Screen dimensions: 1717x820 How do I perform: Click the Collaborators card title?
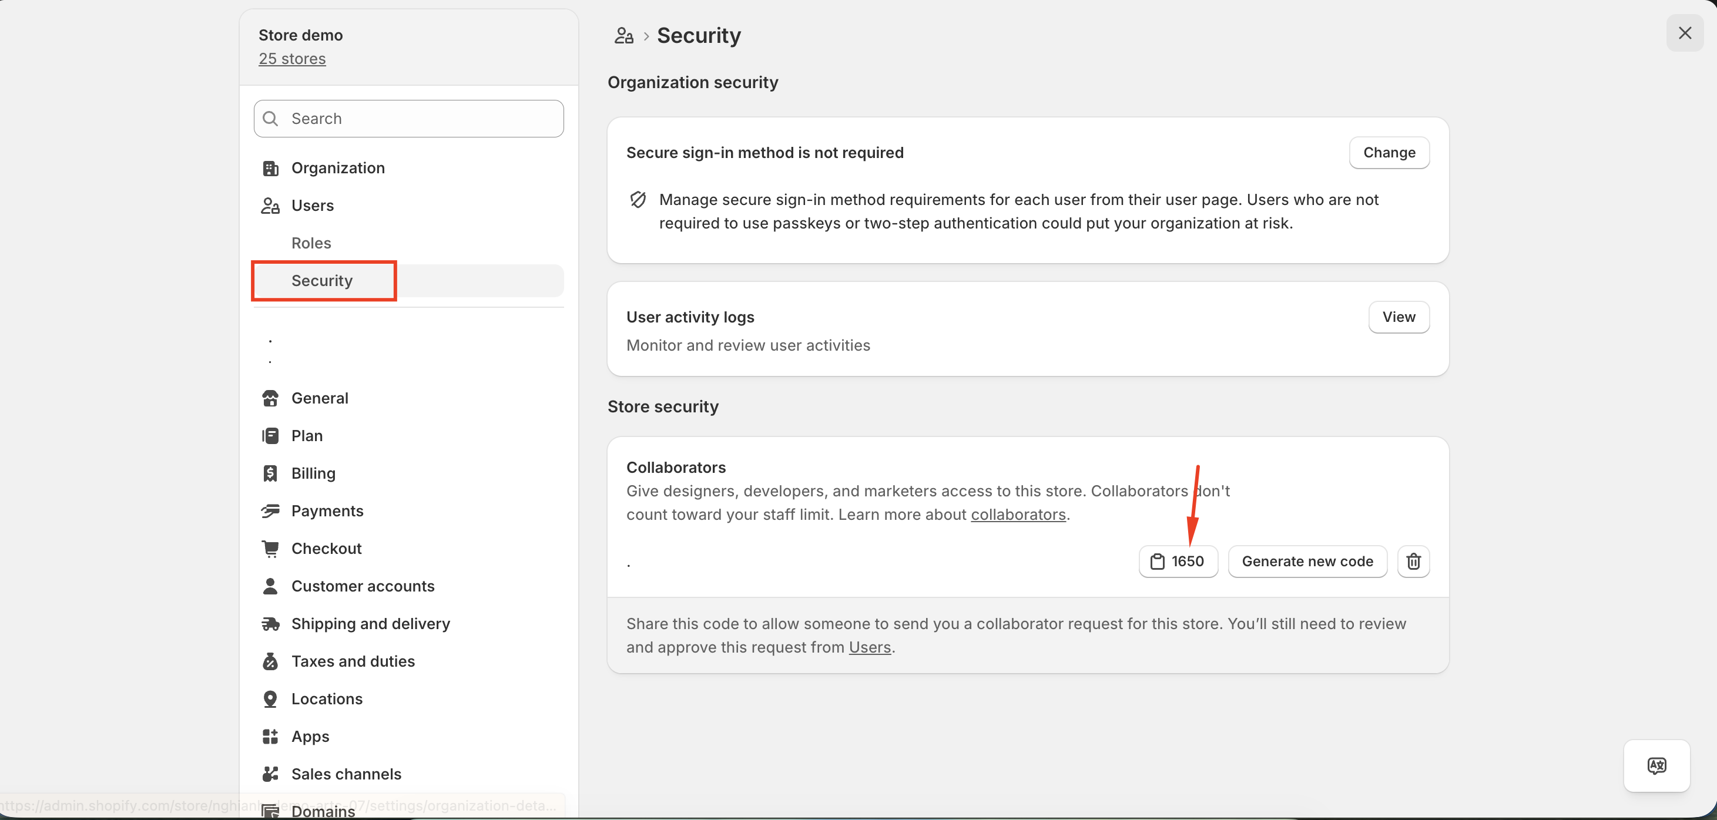(x=676, y=468)
